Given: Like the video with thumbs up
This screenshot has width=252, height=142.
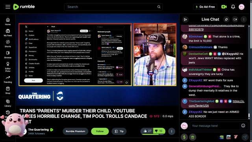Looking at the screenshot, I should click(x=147, y=131).
